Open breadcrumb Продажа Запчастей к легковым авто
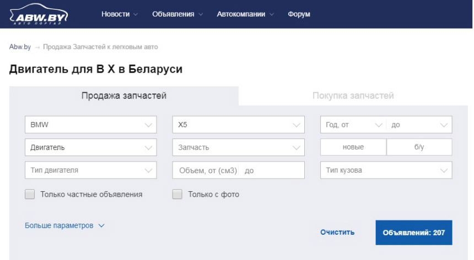 coord(100,47)
